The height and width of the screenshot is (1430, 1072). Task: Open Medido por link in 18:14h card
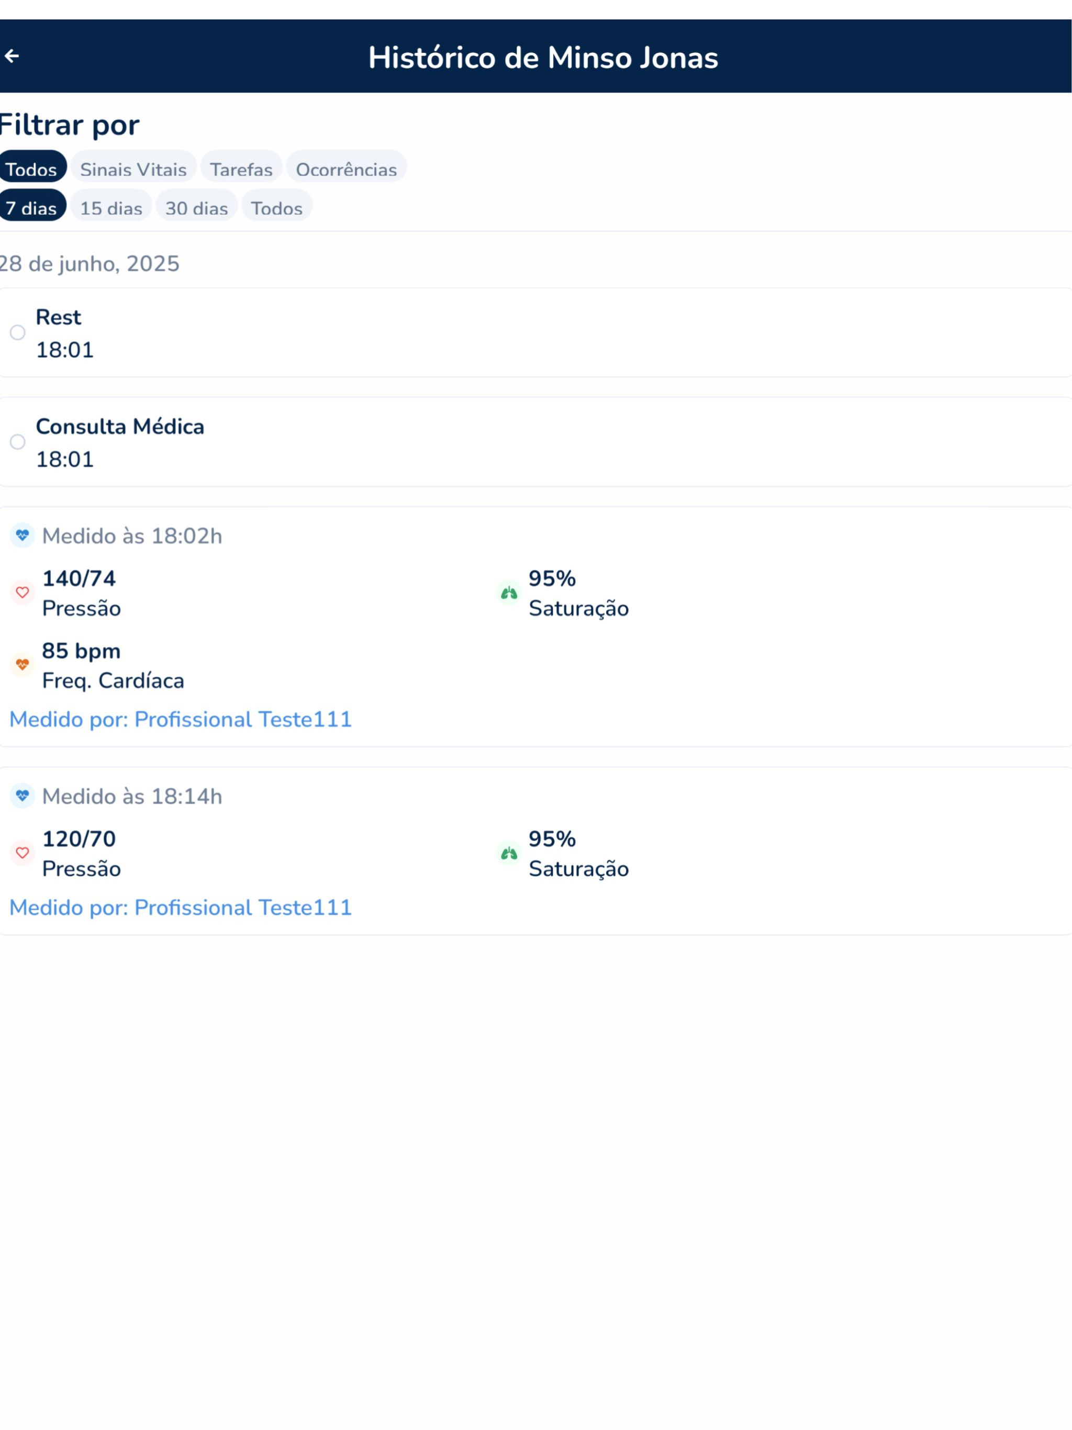(x=181, y=907)
